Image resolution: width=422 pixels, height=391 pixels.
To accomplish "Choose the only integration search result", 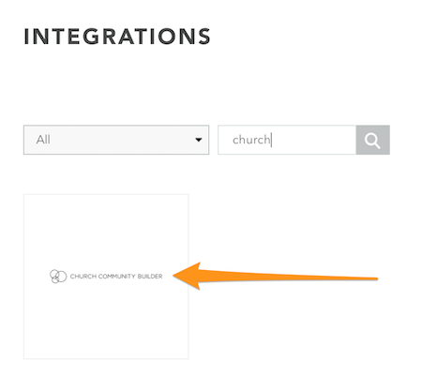I will (x=106, y=277).
